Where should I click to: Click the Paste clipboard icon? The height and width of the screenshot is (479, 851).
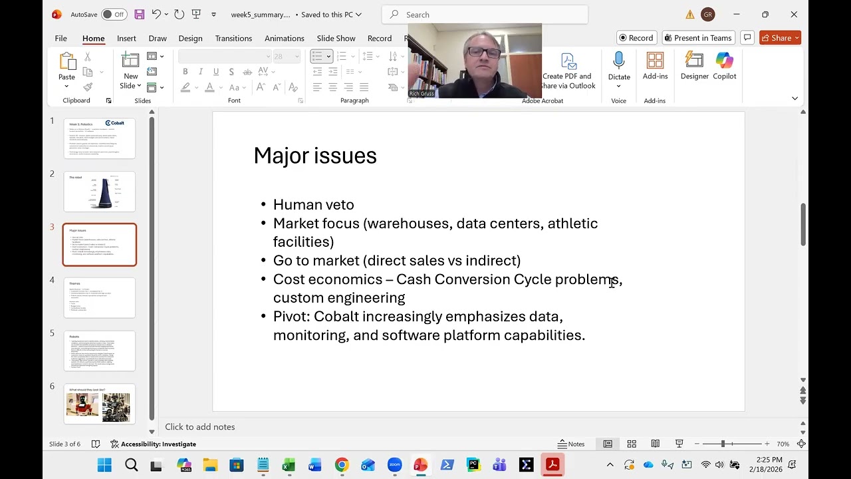(x=67, y=62)
